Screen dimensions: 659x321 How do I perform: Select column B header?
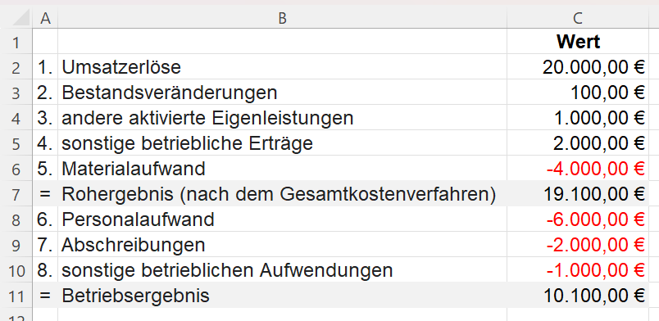click(283, 18)
